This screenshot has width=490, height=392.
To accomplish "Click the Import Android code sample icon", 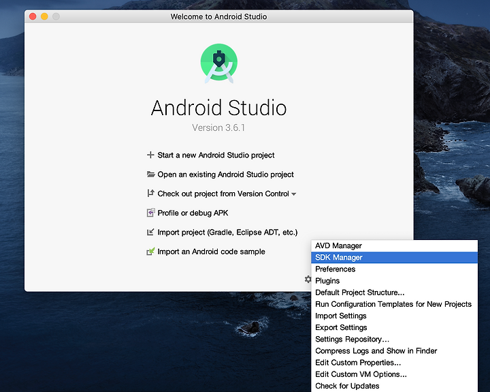I will 150,252.
